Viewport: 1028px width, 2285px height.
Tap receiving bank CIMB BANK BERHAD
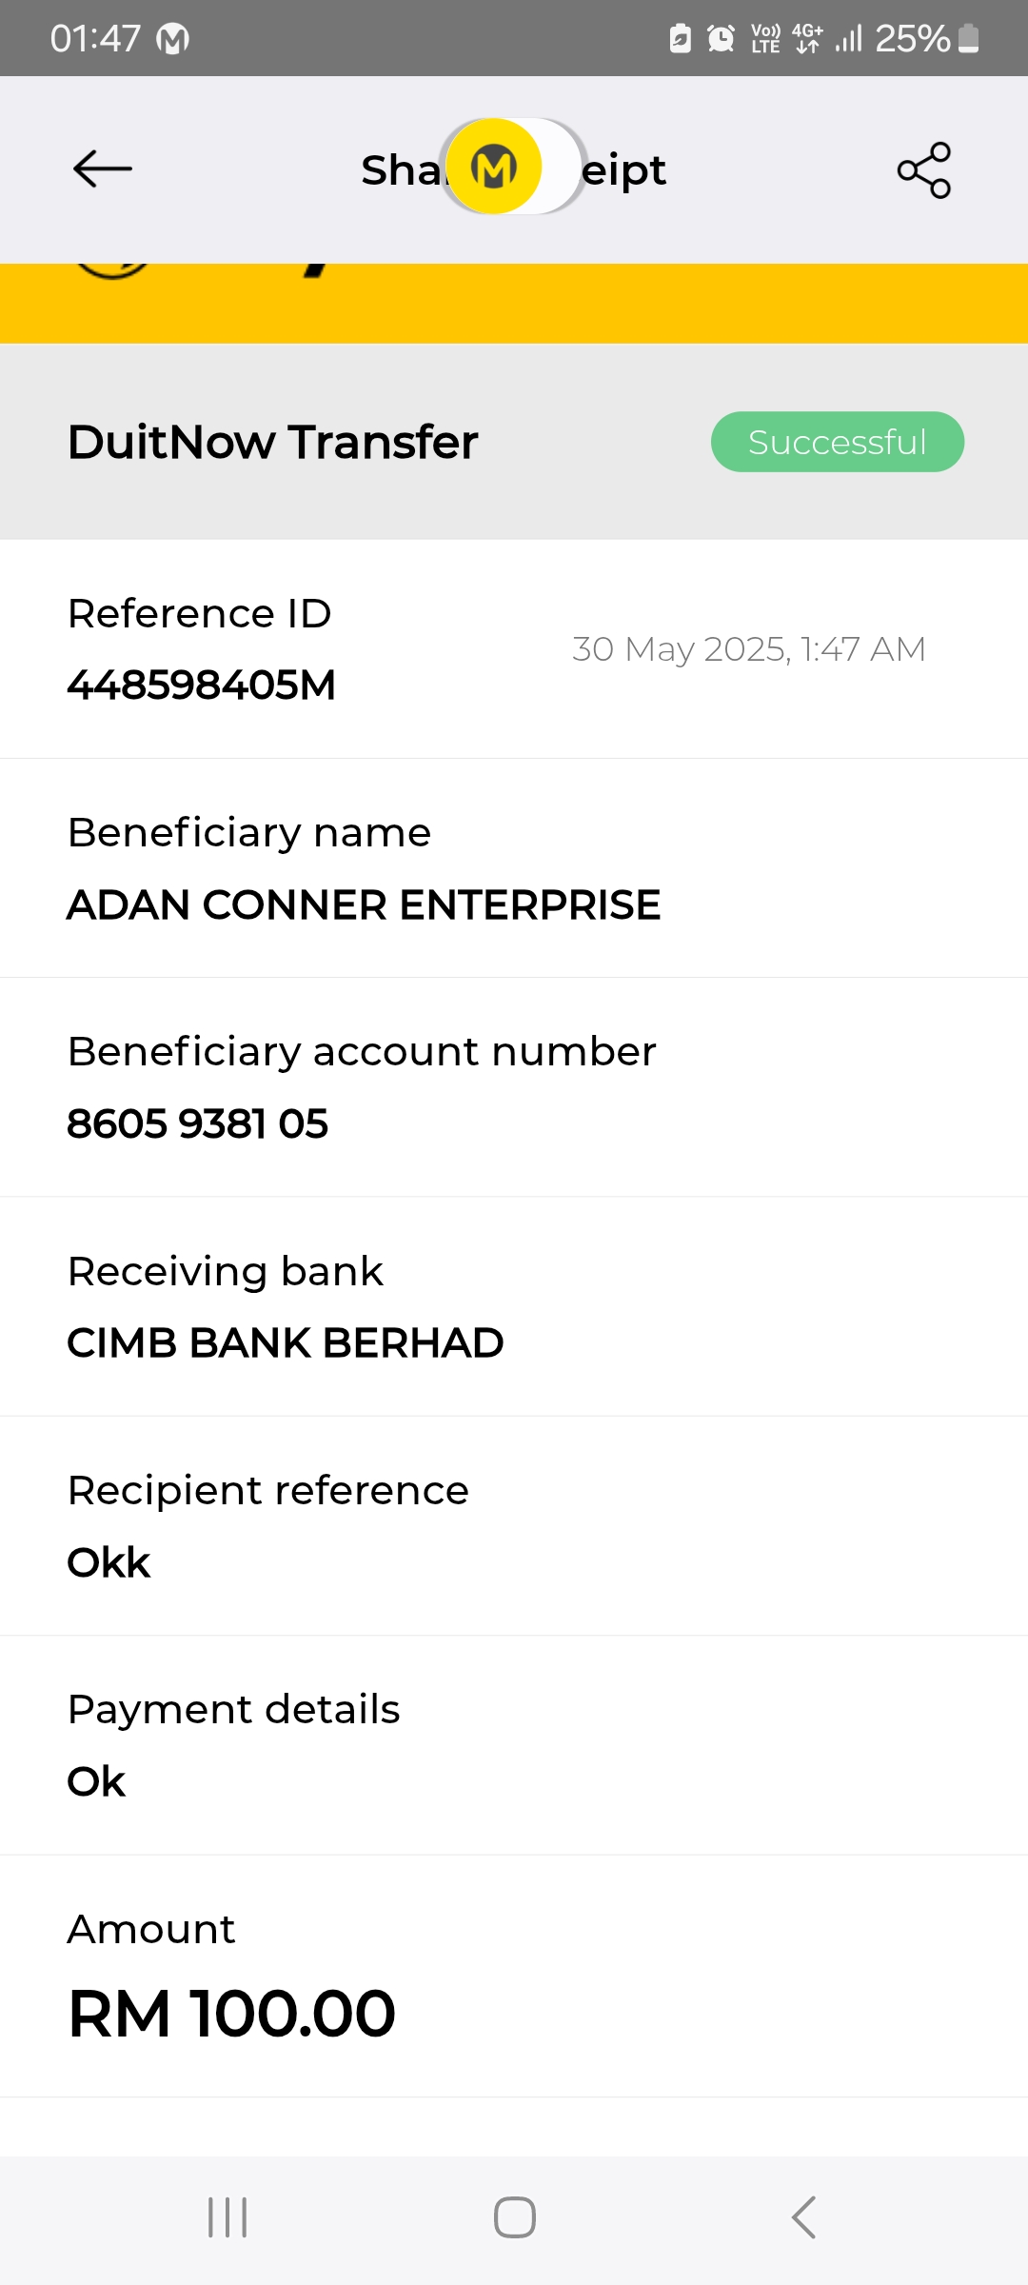coord(286,1342)
